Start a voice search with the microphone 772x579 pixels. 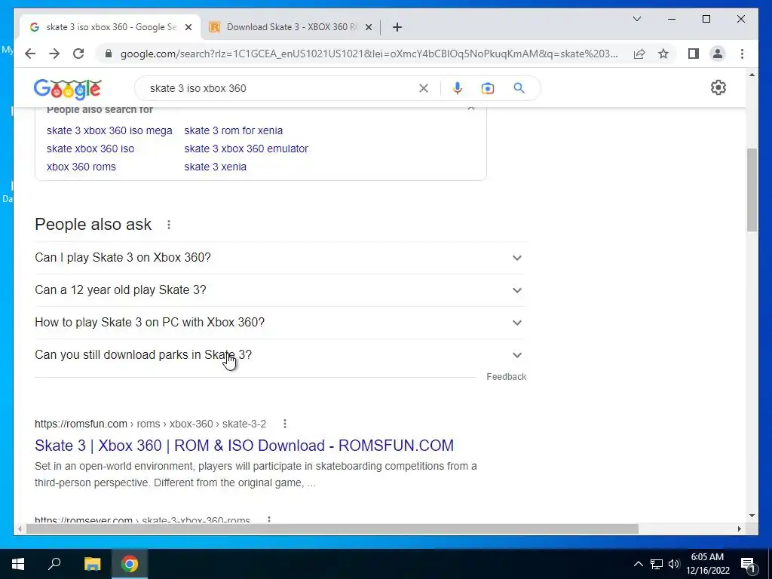458,88
